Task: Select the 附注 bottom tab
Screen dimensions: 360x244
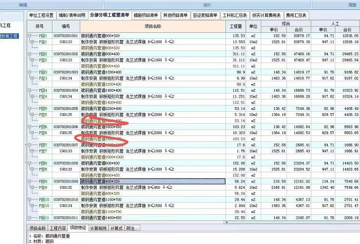Action: (x=130, y=228)
